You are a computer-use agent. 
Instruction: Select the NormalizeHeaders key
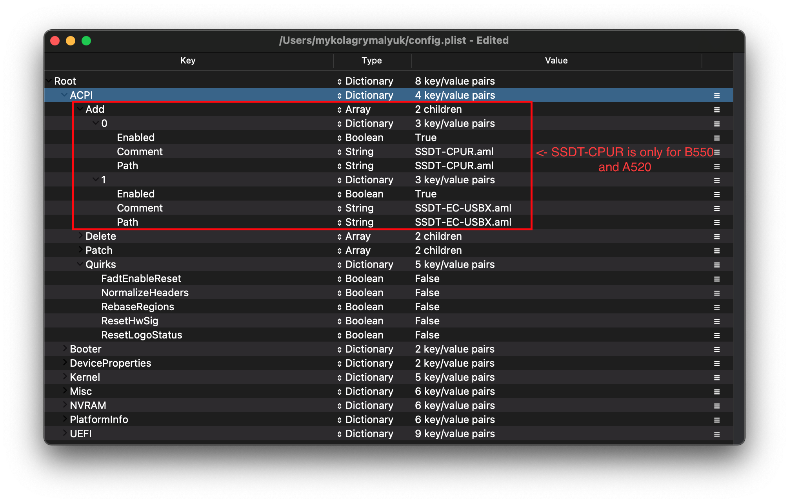pos(145,293)
